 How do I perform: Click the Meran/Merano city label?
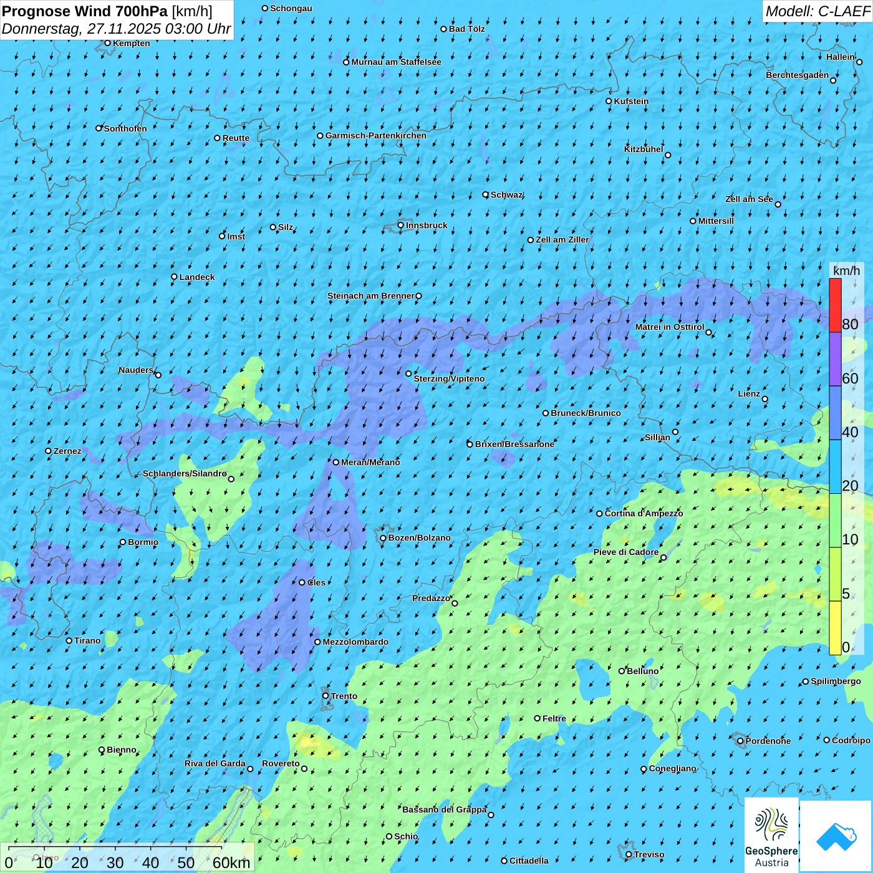tap(370, 462)
